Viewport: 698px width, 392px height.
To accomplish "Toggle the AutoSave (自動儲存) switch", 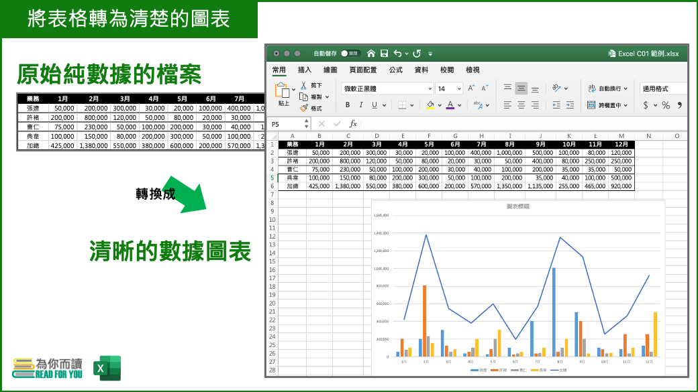I will click(350, 53).
